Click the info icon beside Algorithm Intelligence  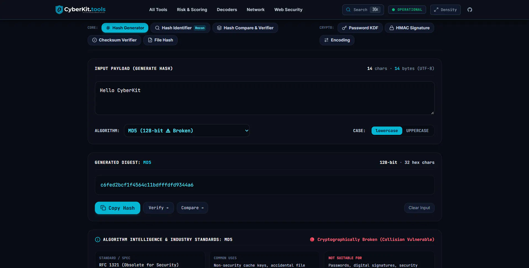98,240
